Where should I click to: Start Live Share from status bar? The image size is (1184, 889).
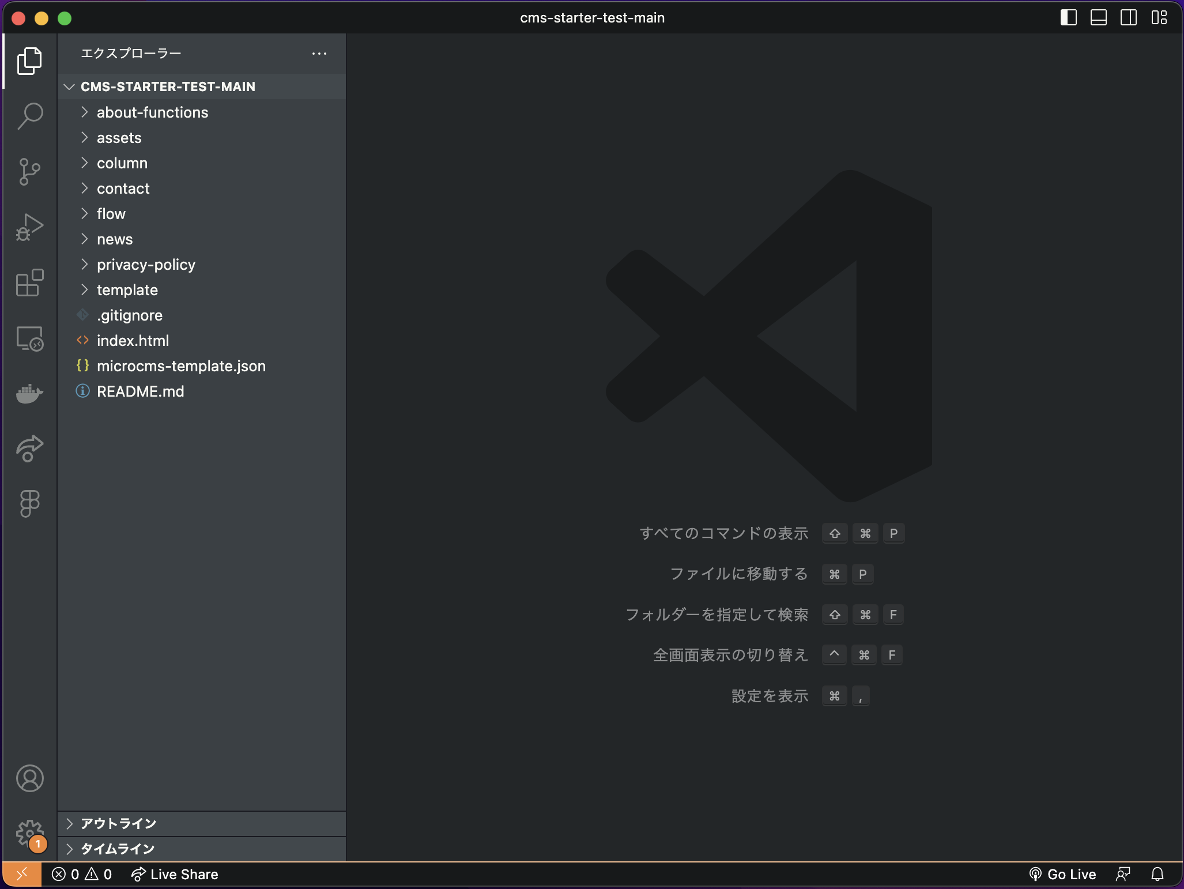(x=175, y=875)
